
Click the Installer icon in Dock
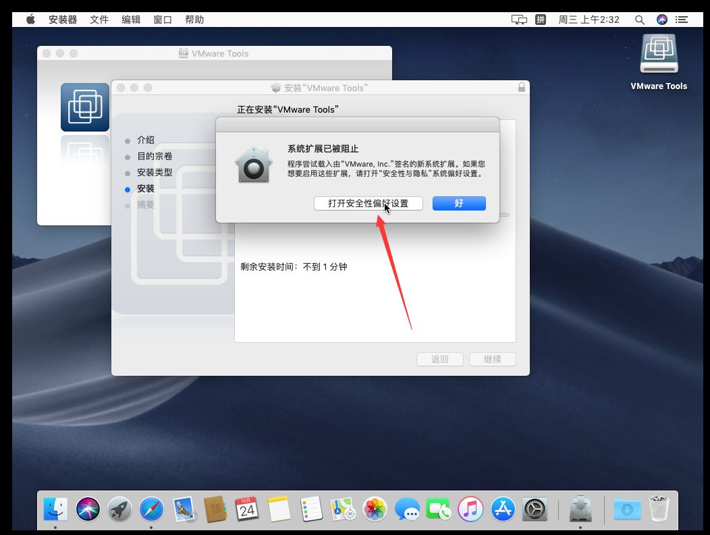click(580, 509)
